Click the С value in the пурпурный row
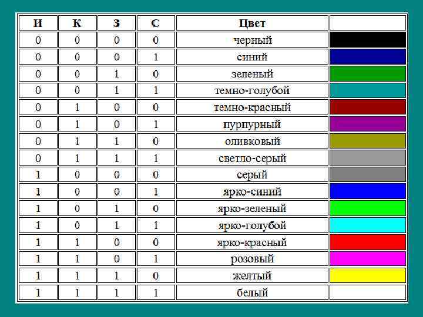 pyautogui.click(x=156, y=124)
